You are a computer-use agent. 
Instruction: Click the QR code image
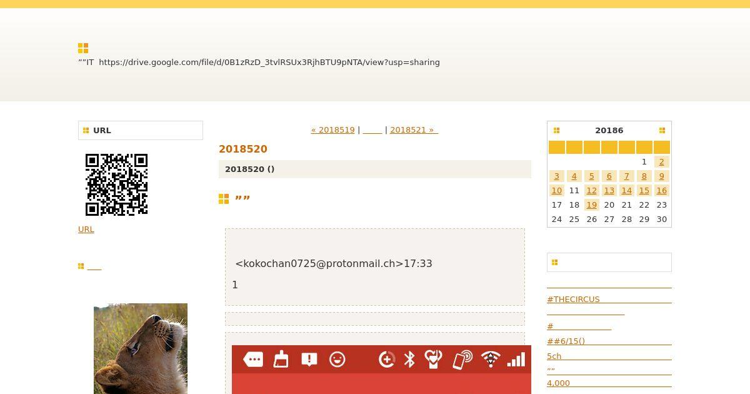pyautogui.click(x=117, y=185)
